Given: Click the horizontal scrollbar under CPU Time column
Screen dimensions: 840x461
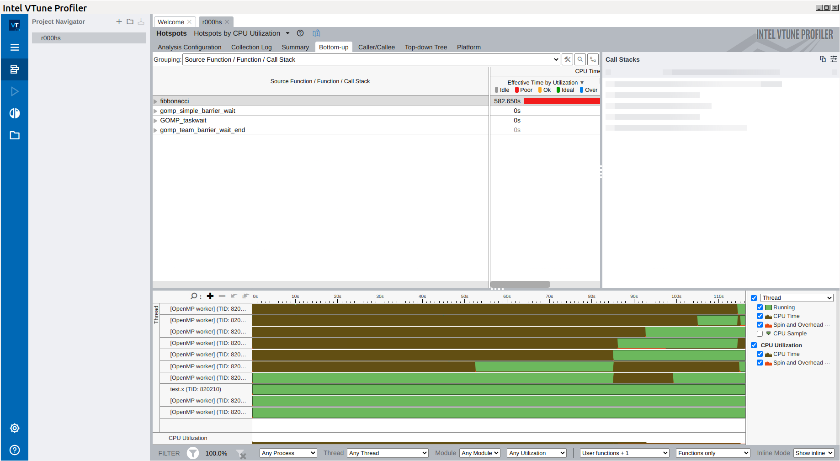Looking at the screenshot, I should [x=520, y=284].
